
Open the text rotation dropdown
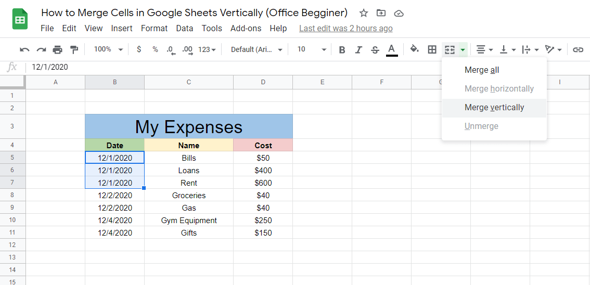(553, 49)
